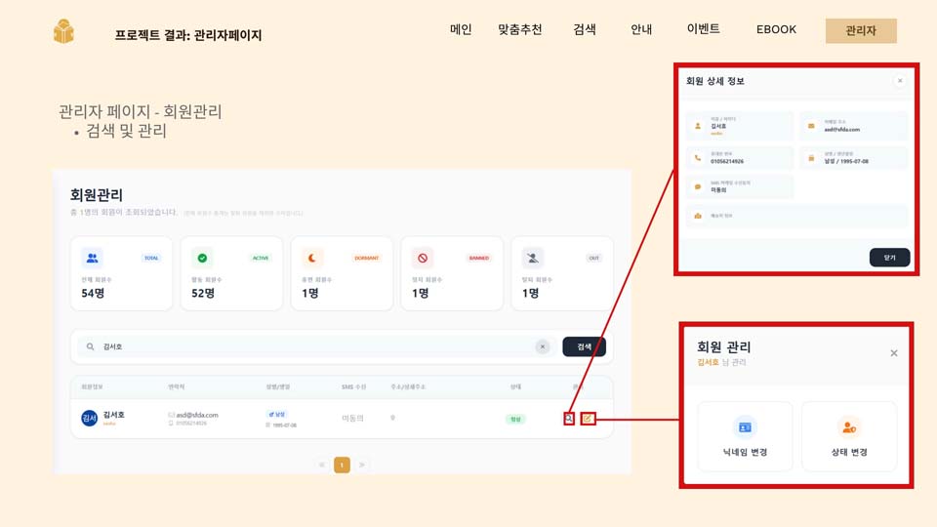The image size is (937, 527).
Task: Select the 이벤트 menu item
Action: point(703,29)
